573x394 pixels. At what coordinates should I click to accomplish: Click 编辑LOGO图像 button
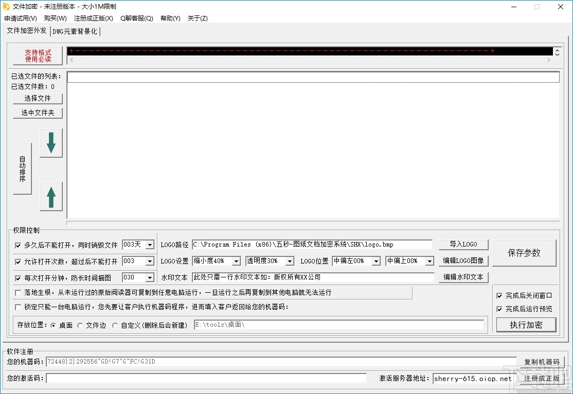[x=463, y=261]
